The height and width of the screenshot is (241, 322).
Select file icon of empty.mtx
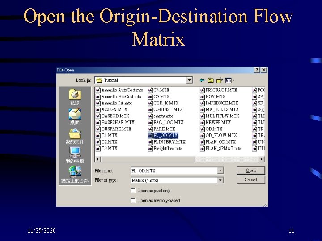point(150,116)
